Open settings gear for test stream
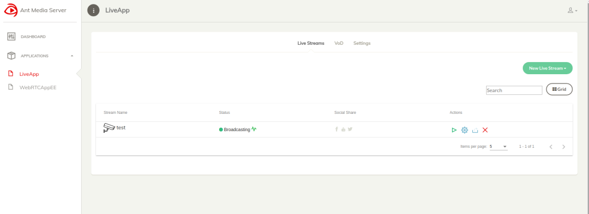 click(465, 130)
